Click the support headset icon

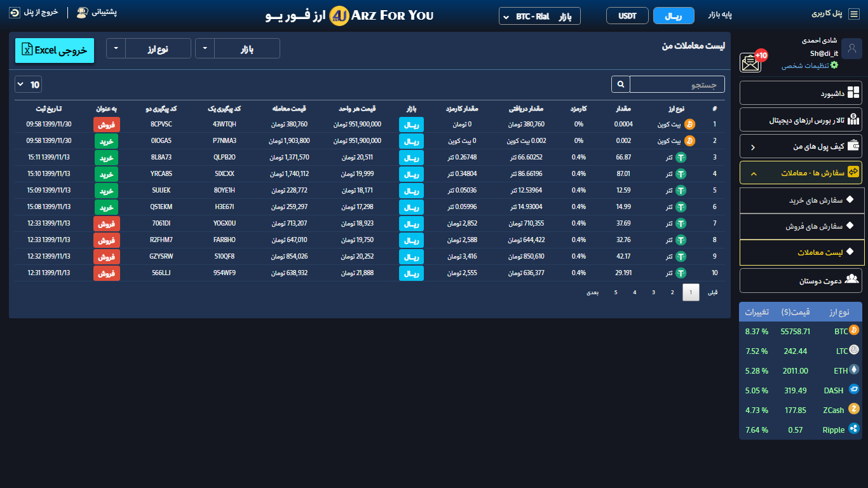82,13
